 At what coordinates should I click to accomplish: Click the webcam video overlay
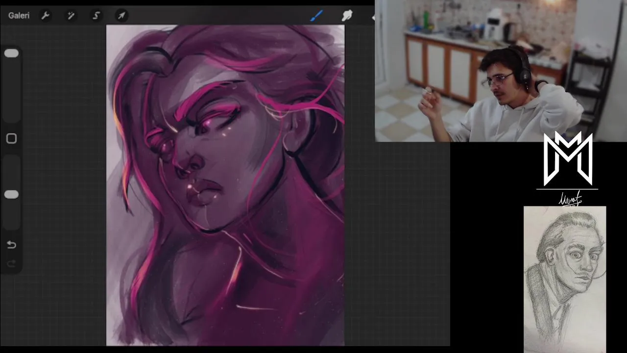click(501, 71)
